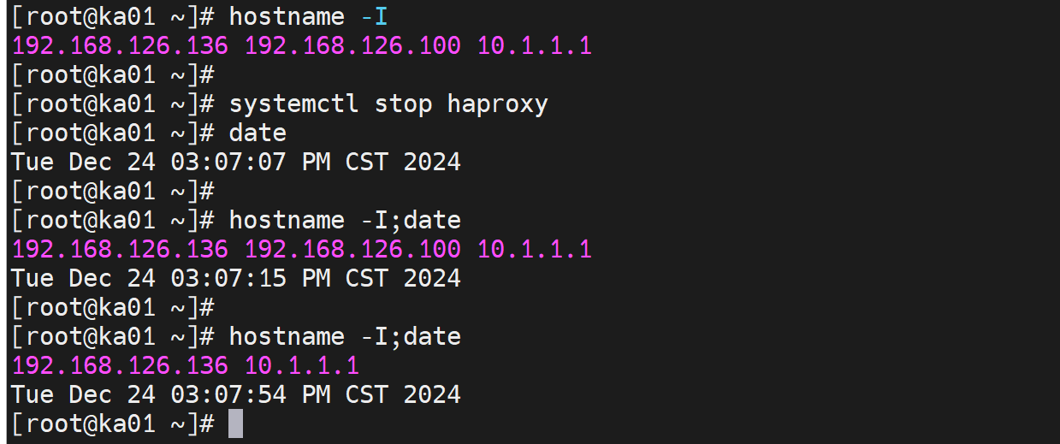Click the "[root@ka01 ~]#" prompt on the top line
Viewport: 1060px width, 444px height.
point(112,16)
